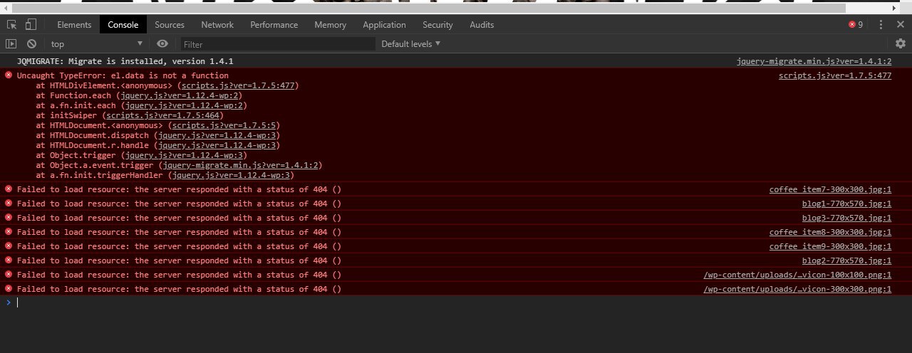Open the Performance tab
Screen dimensions: 912x353
[x=274, y=25]
